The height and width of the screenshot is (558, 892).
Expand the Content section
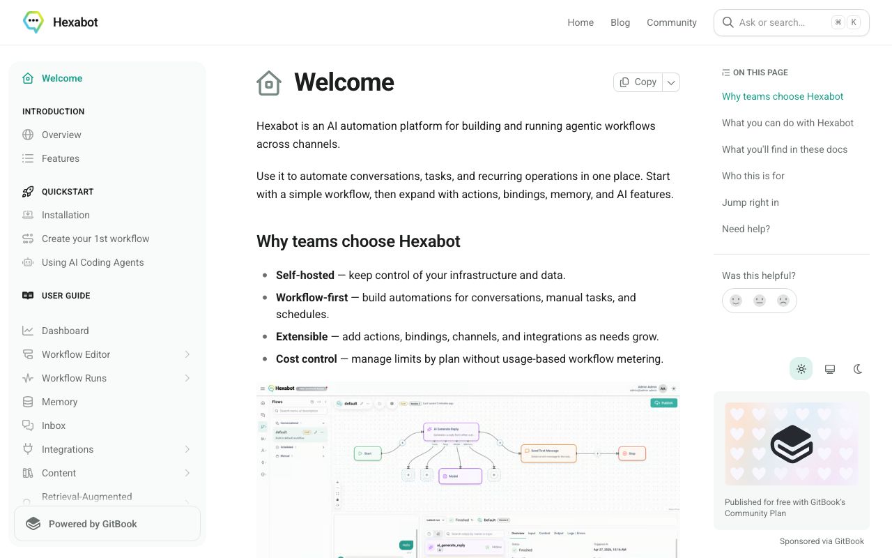click(187, 473)
